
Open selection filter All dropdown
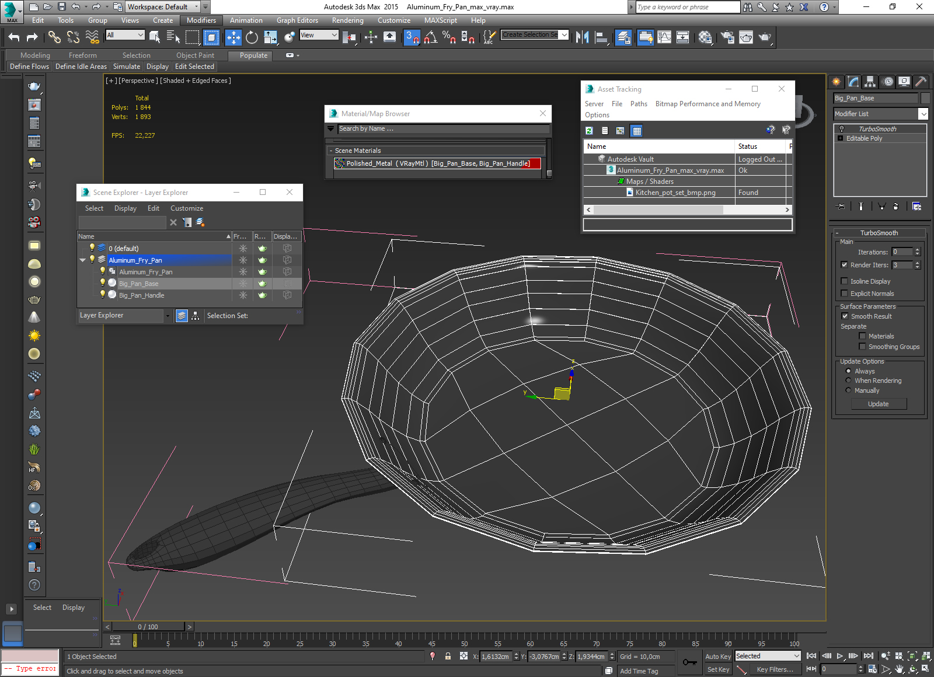pyautogui.click(x=125, y=35)
